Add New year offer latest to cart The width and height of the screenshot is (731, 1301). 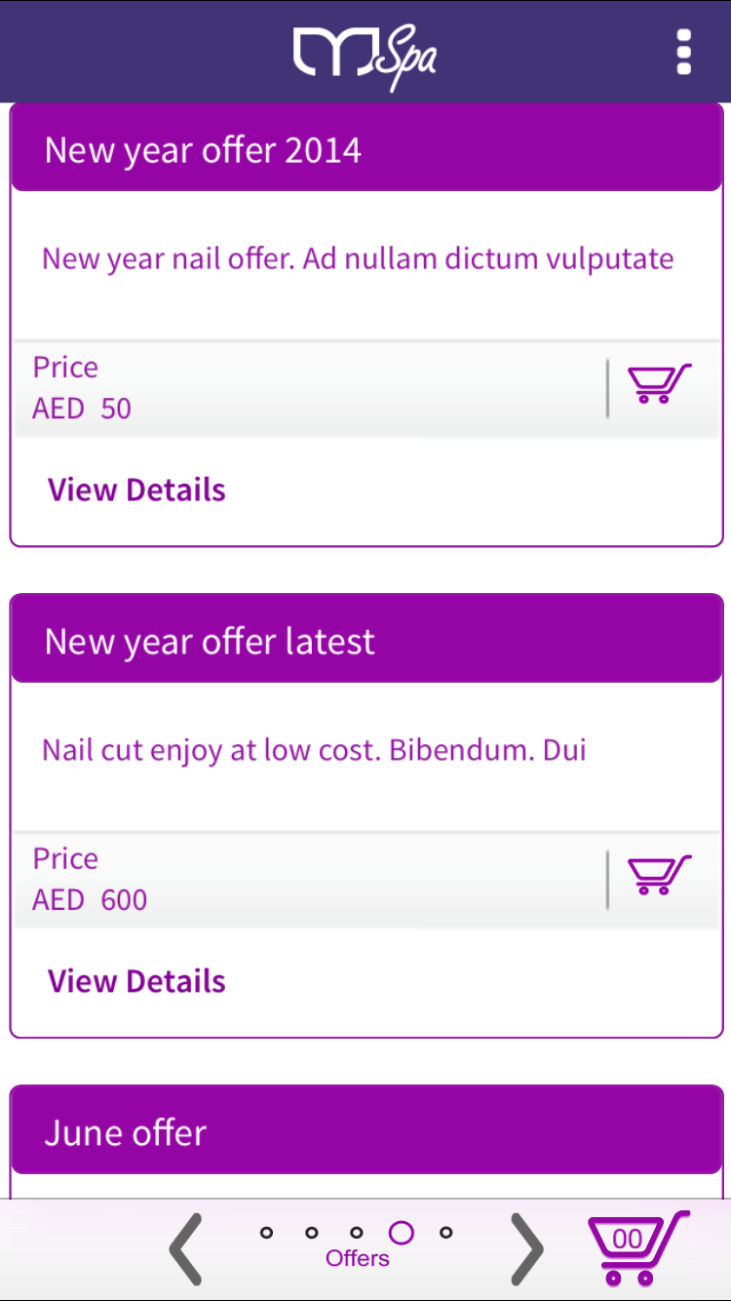[659, 876]
